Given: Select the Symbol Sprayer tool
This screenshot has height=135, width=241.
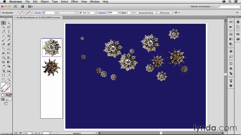Looking at the screenshot, I should point(3,71).
